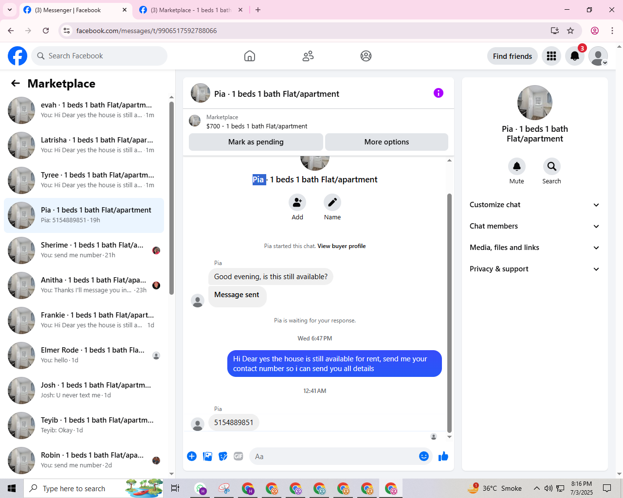Open Robin conversation in list
The height and width of the screenshot is (498, 623).
coord(84,461)
